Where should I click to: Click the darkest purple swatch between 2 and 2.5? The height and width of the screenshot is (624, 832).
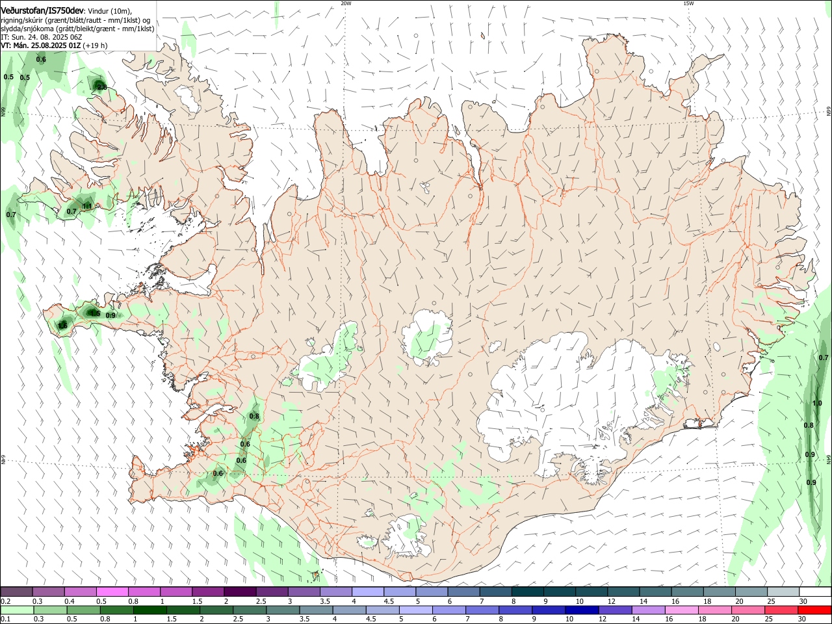point(240,591)
